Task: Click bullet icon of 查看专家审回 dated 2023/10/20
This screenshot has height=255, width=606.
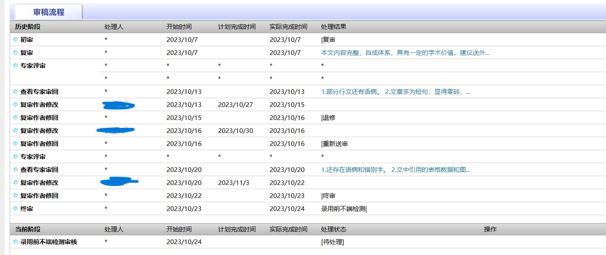Action: (x=16, y=170)
